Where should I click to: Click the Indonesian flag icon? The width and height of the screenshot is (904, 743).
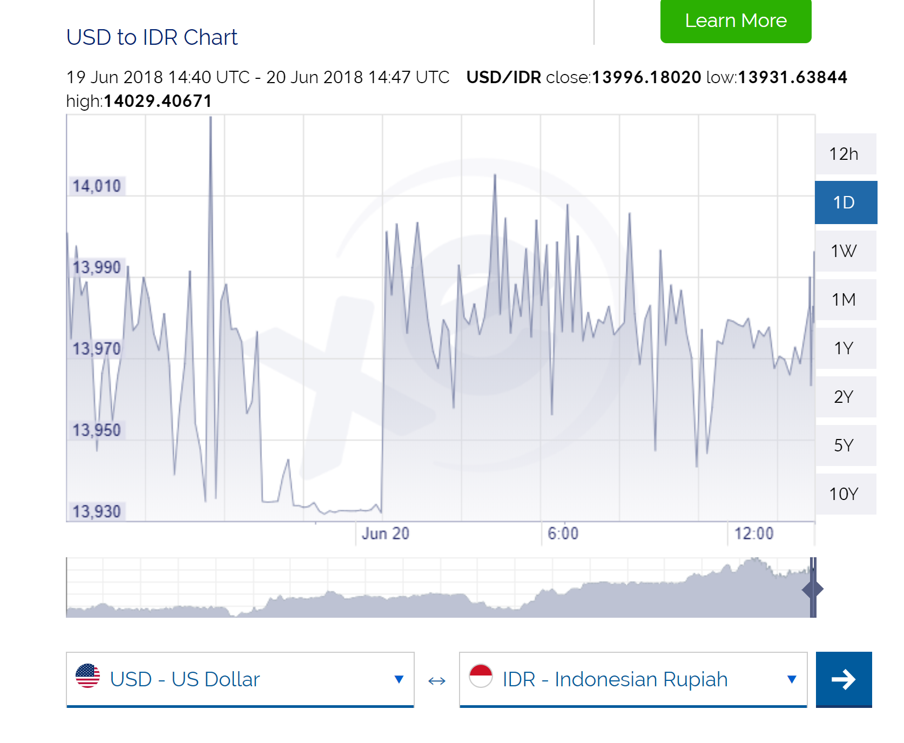(481, 676)
